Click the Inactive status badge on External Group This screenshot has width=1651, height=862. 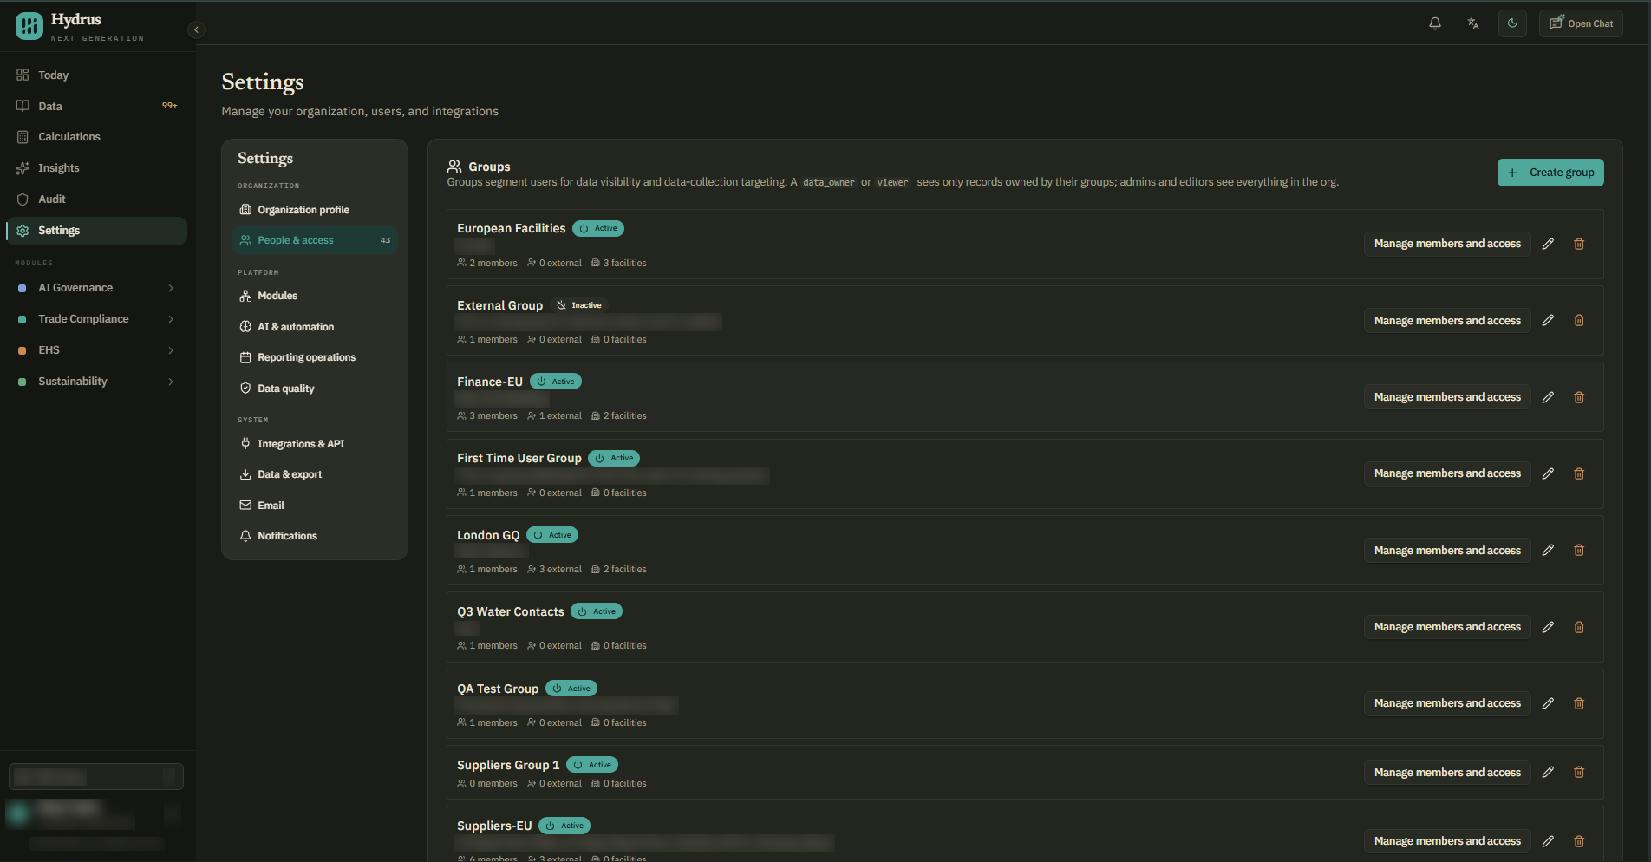point(579,305)
